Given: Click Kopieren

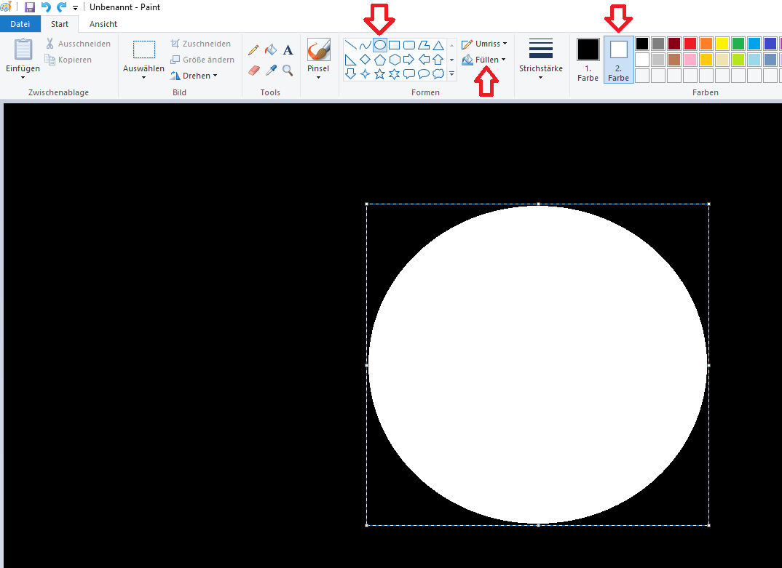Looking at the screenshot, I should pos(68,60).
